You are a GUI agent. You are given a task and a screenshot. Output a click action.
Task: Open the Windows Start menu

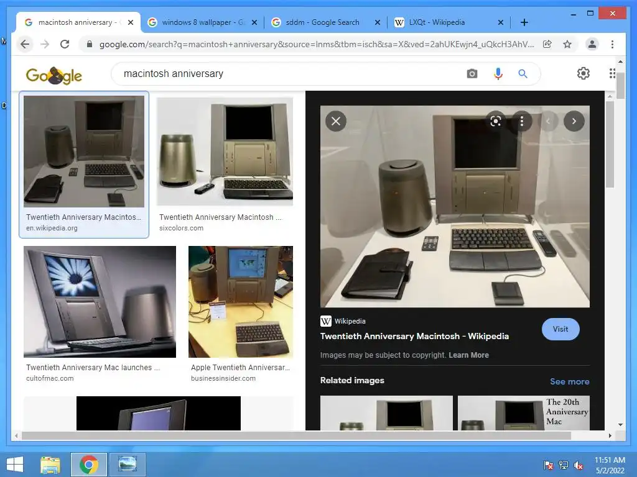15,465
